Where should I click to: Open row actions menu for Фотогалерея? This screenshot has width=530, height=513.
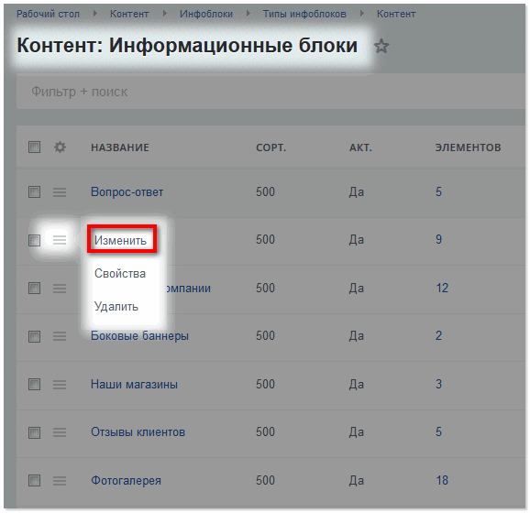tap(60, 481)
